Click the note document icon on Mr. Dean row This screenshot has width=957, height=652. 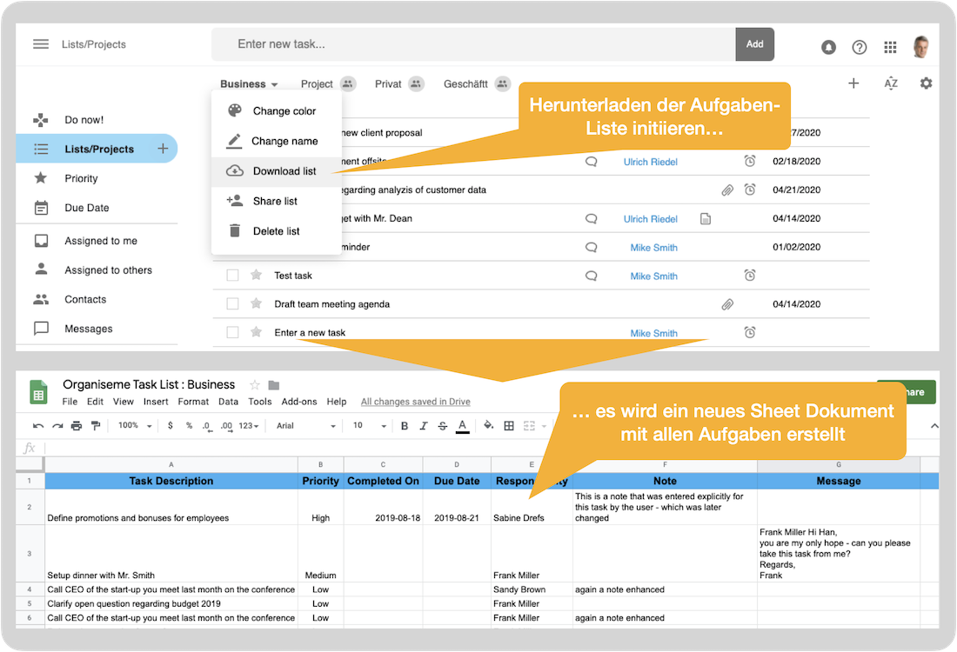[x=706, y=219]
